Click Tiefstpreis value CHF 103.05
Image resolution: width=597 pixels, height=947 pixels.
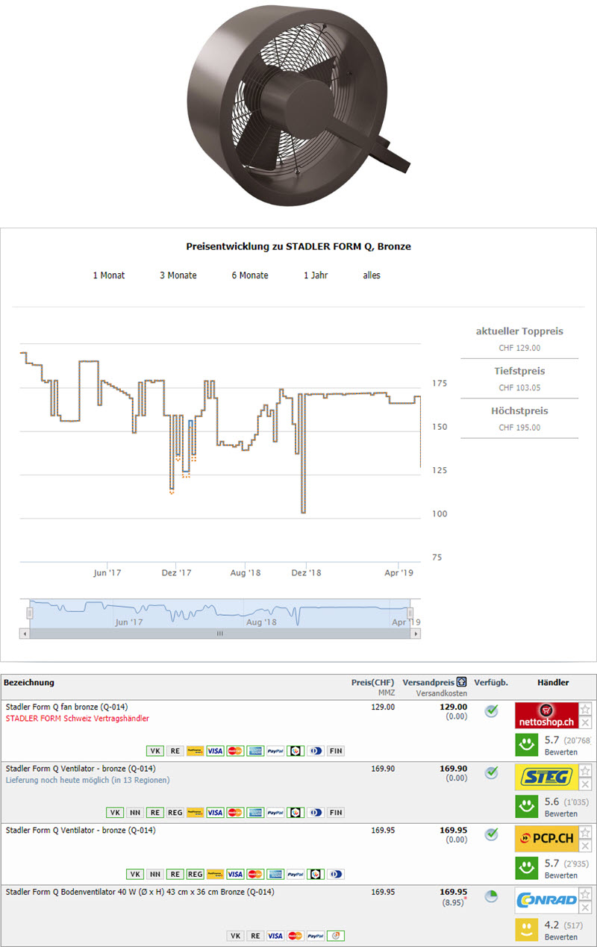click(519, 388)
